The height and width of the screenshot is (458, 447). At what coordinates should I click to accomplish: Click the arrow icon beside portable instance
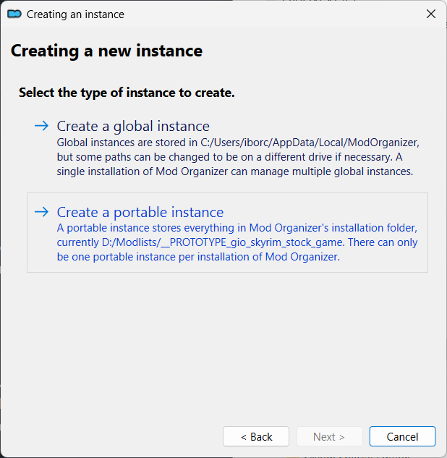[x=41, y=211]
